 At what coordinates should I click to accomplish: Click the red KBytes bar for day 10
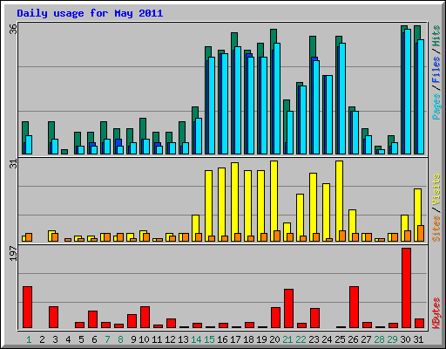pyautogui.click(x=145, y=317)
